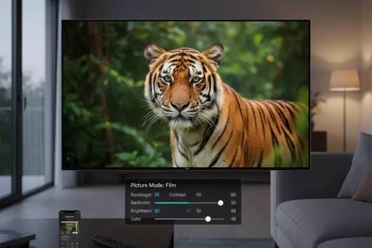Click the brand logo on TV bezel
The width and height of the screenshot is (372, 248).
click(x=185, y=168)
